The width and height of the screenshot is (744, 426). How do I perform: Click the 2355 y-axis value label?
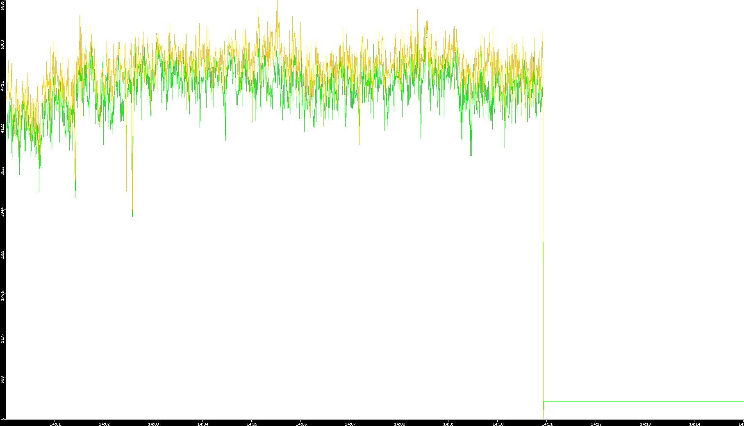click(x=2, y=254)
